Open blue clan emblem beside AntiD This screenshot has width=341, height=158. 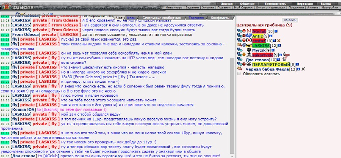[x=249, y=36]
